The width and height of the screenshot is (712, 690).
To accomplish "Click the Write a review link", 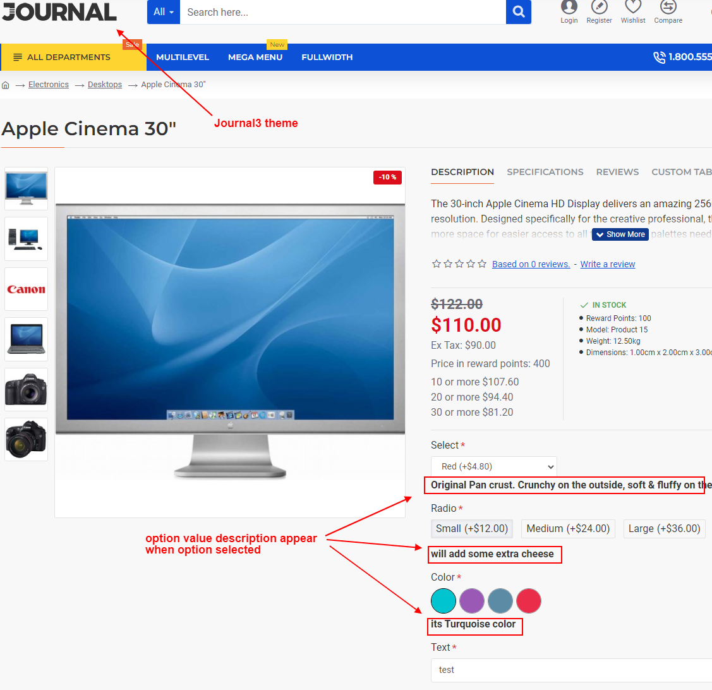I will [x=608, y=264].
